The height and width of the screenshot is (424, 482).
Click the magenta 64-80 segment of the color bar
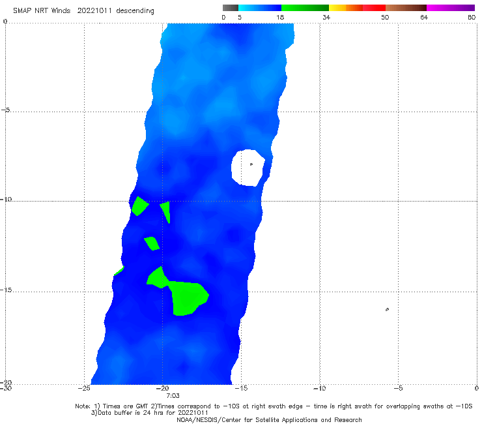point(451,8)
